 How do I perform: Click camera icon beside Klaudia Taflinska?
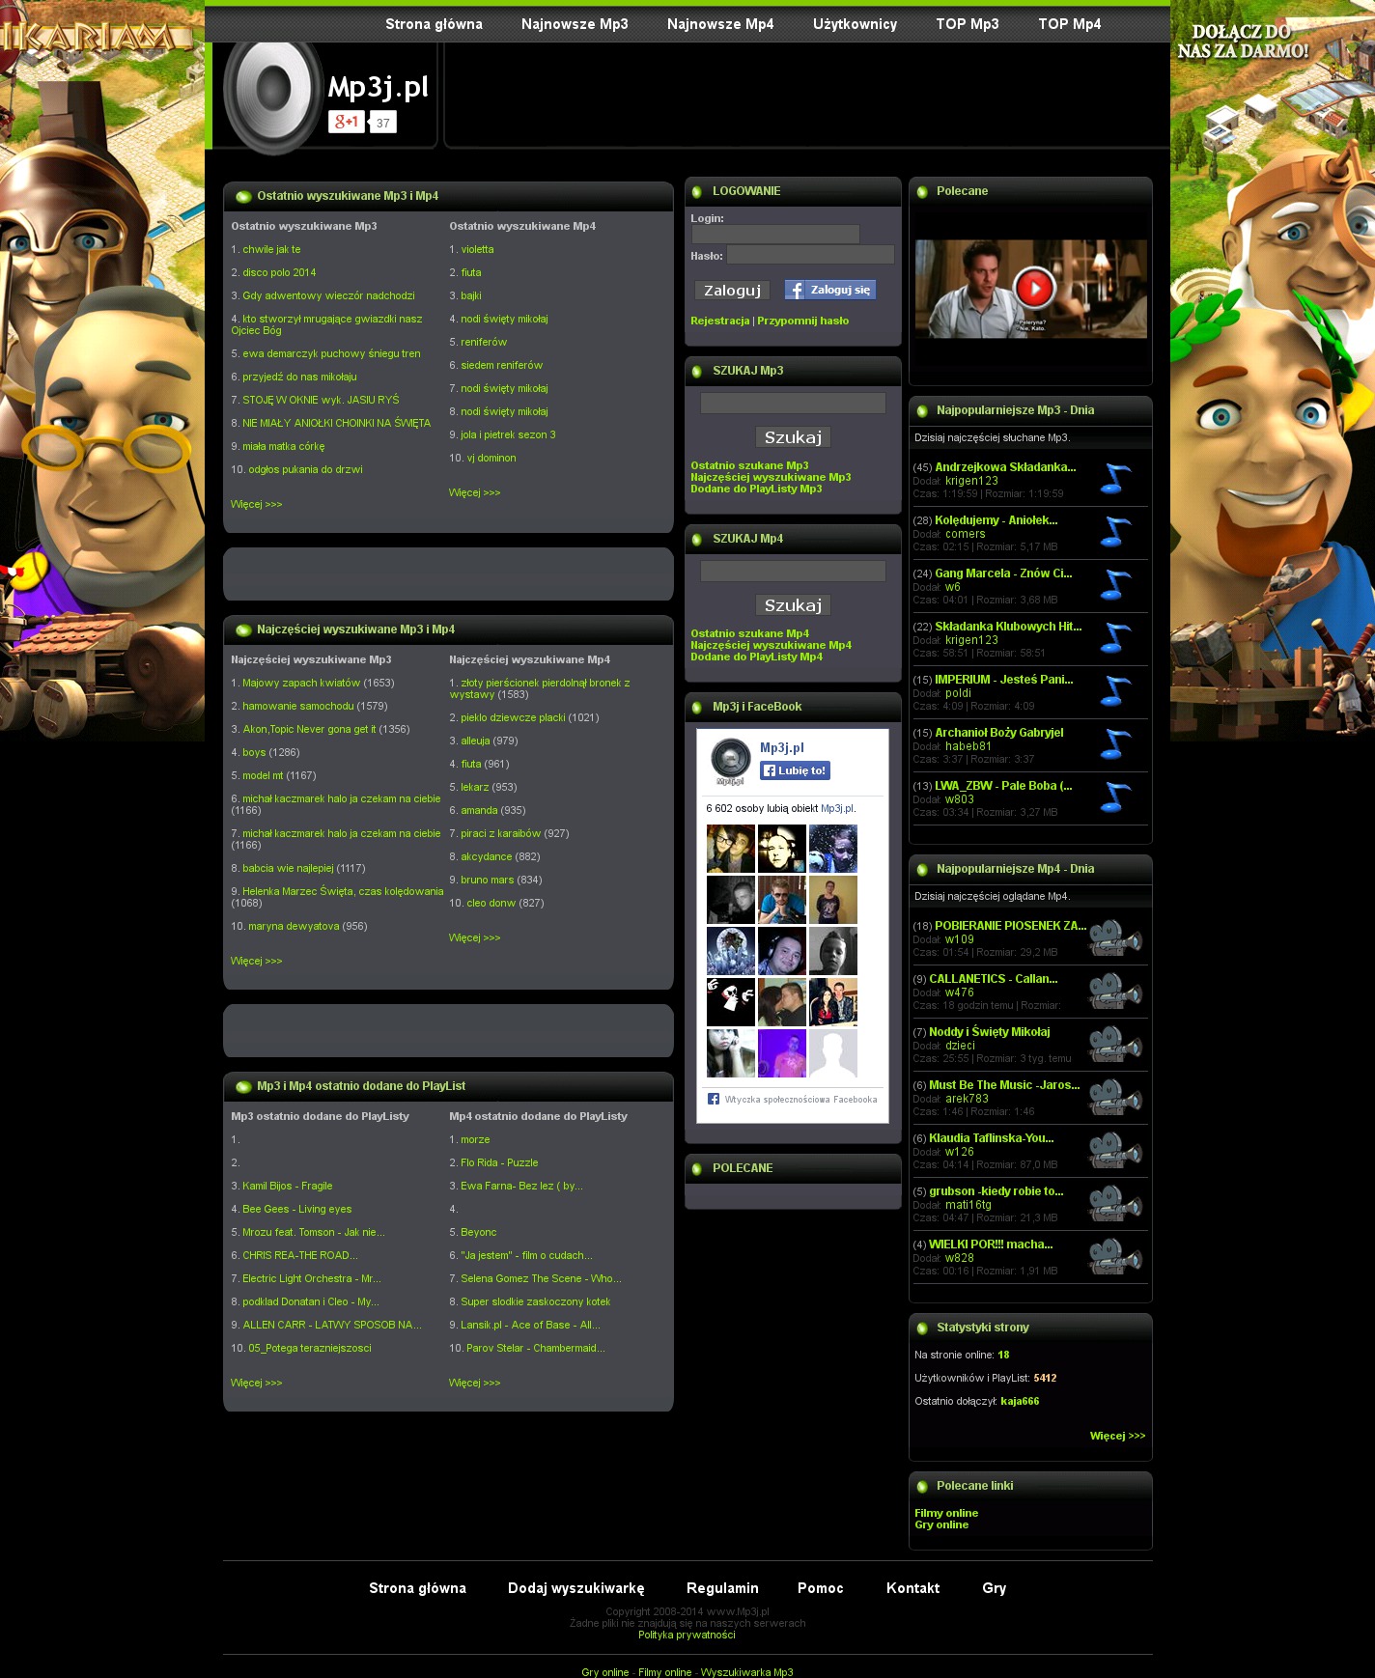(x=1115, y=1151)
